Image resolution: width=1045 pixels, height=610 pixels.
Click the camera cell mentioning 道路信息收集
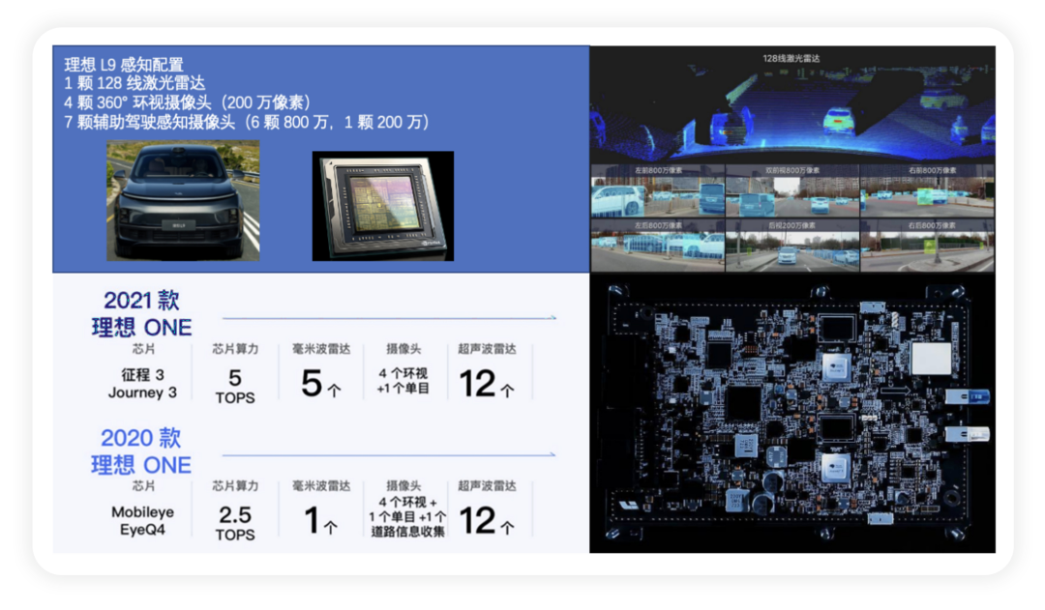coord(407,517)
